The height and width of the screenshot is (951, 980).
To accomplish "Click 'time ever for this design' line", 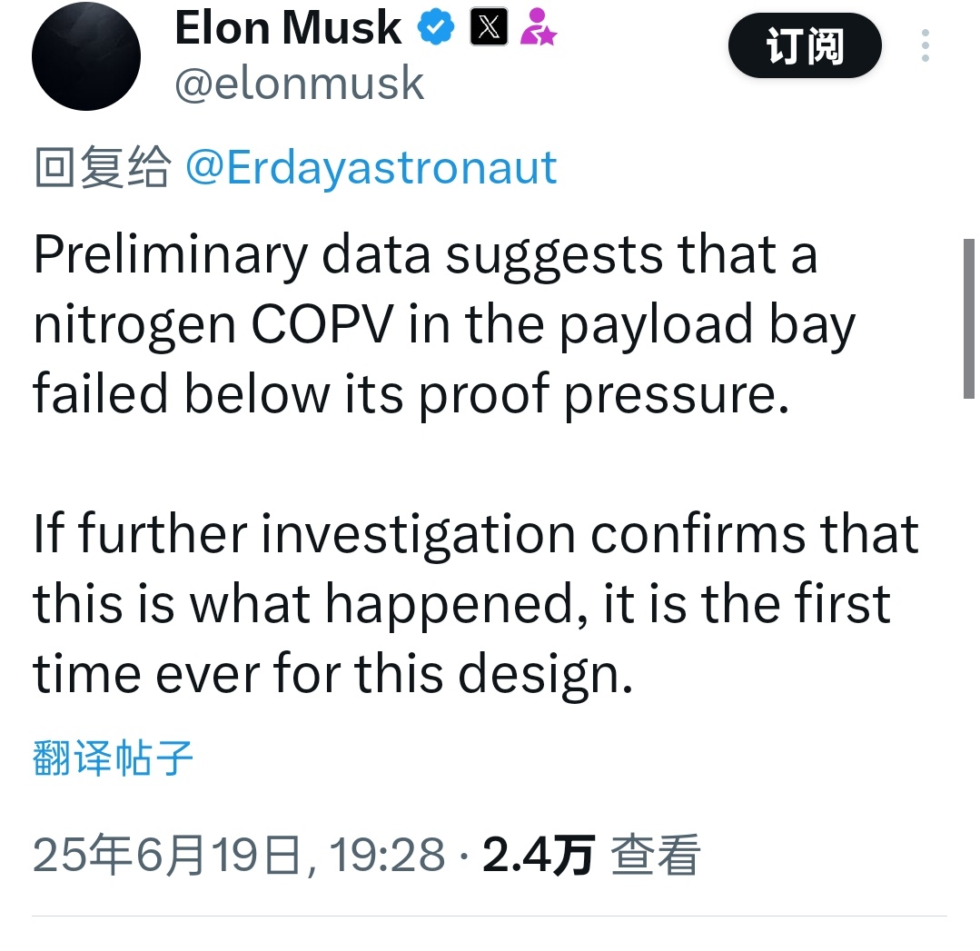I will pos(333,674).
